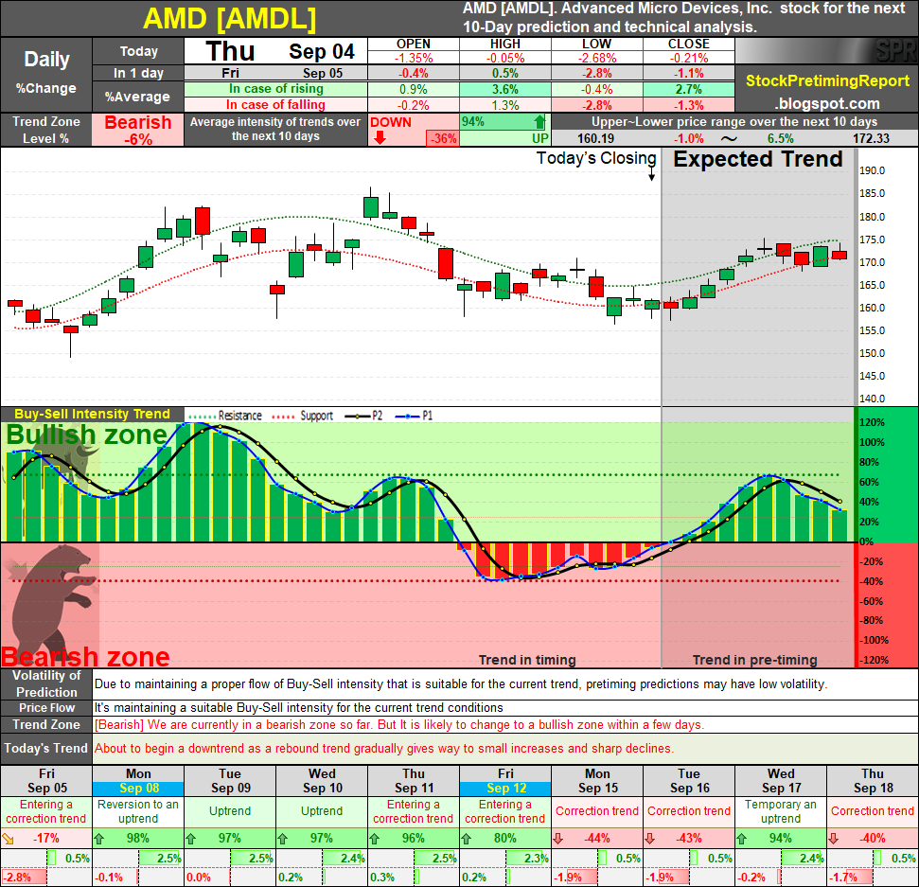Click the -36% DOWN intensity bar
Image resolution: width=919 pixels, height=887 pixels.
pos(443,138)
